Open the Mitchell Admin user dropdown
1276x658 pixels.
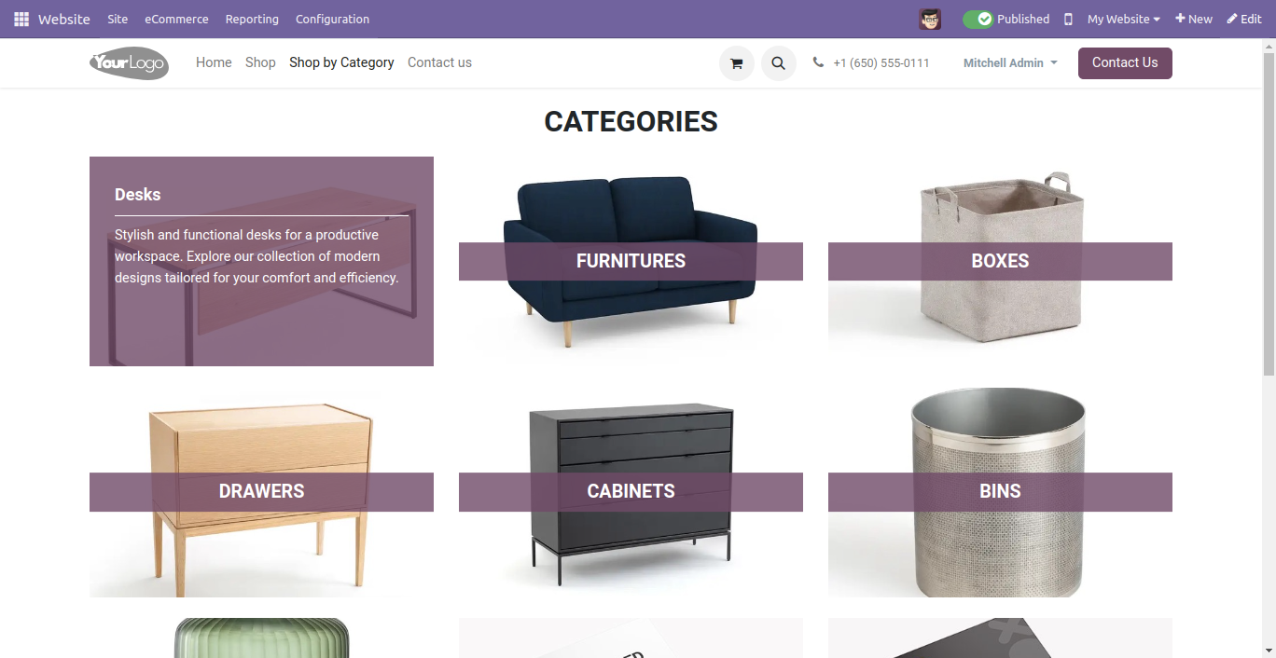pyautogui.click(x=1010, y=62)
